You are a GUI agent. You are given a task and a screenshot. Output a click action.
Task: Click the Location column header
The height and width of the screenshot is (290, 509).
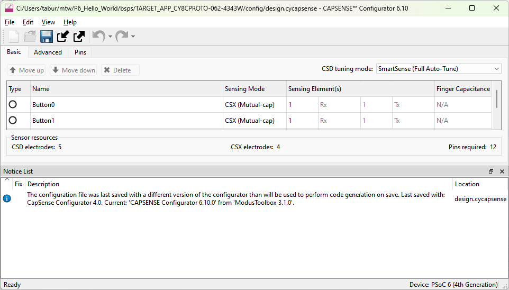(x=480, y=184)
